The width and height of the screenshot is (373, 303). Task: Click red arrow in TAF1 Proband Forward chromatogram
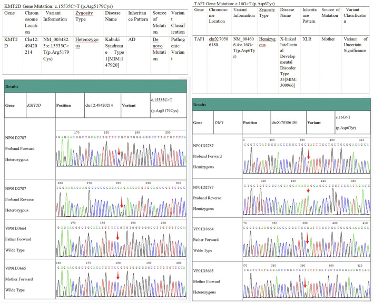[309, 154]
